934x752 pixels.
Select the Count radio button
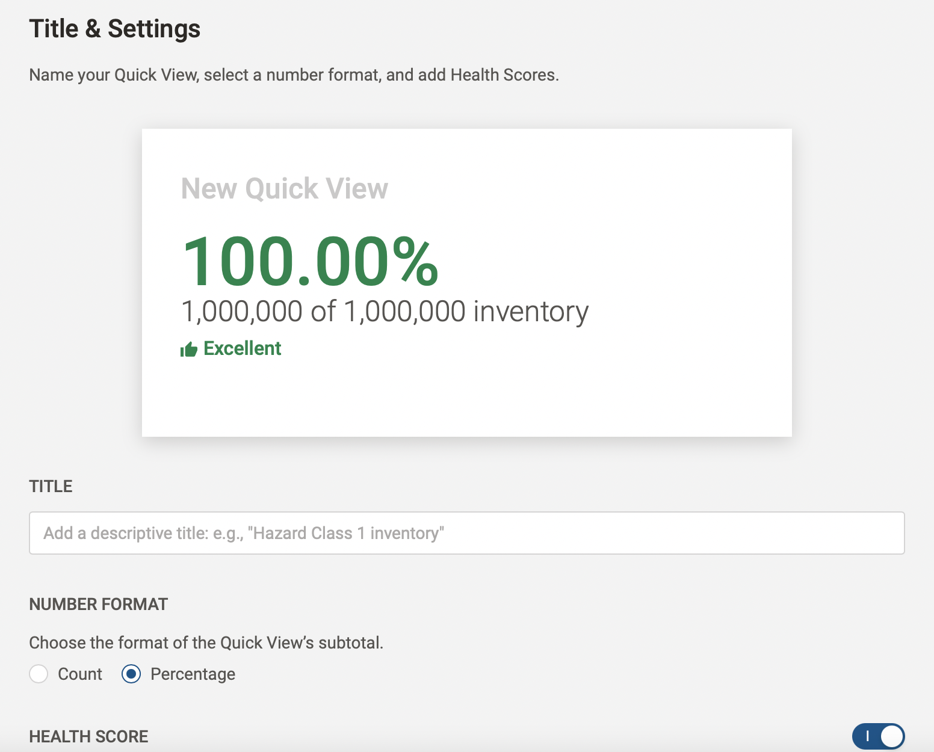(x=39, y=674)
